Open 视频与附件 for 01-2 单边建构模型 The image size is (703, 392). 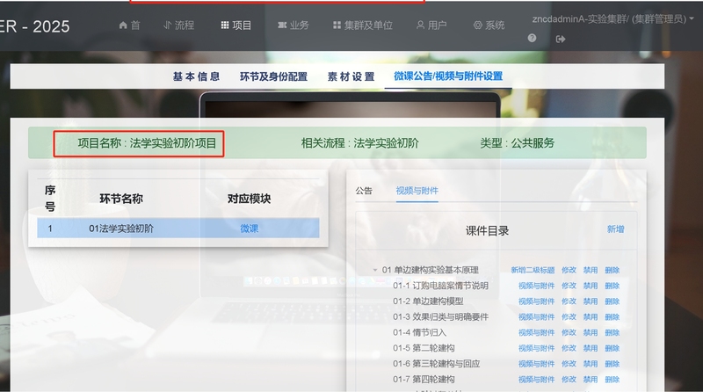point(537,301)
